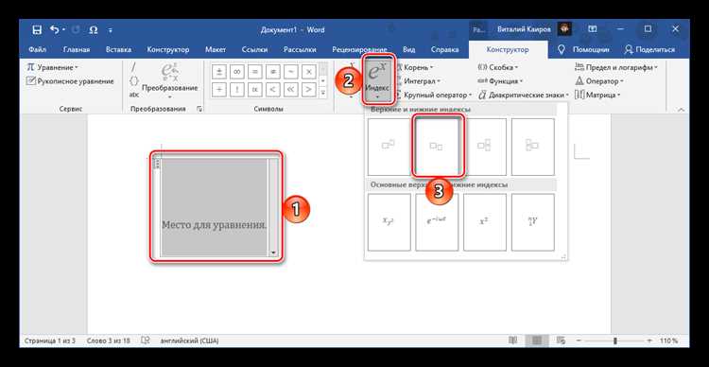The height and width of the screenshot is (367, 709).
Task: Open Customize Quick Access Toolbar arrow
Action: click(x=110, y=30)
